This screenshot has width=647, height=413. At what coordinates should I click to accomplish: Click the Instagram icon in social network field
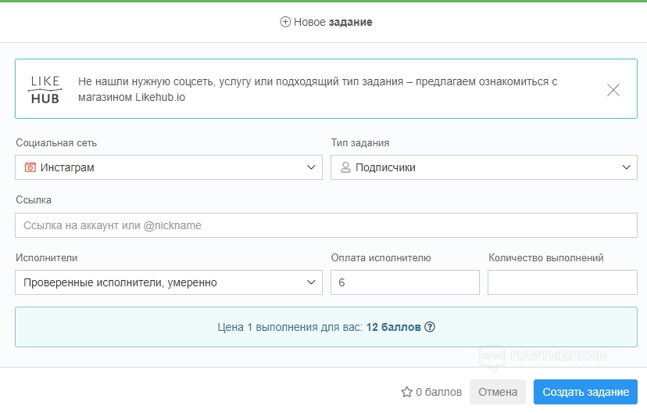tap(30, 167)
